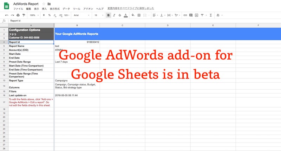Select the cell with 2018-06-05 08:11:44
This screenshot has height=151, width=281.
point(77,95)
